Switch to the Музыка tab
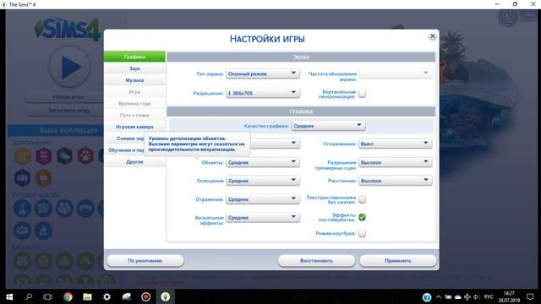This screenshot has width=541, height=304. pos(134,80)
